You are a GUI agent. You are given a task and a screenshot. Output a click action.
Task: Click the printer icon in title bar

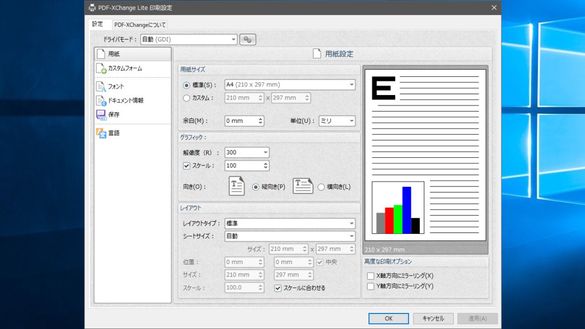pyautogui.click(x=92, y=8)
